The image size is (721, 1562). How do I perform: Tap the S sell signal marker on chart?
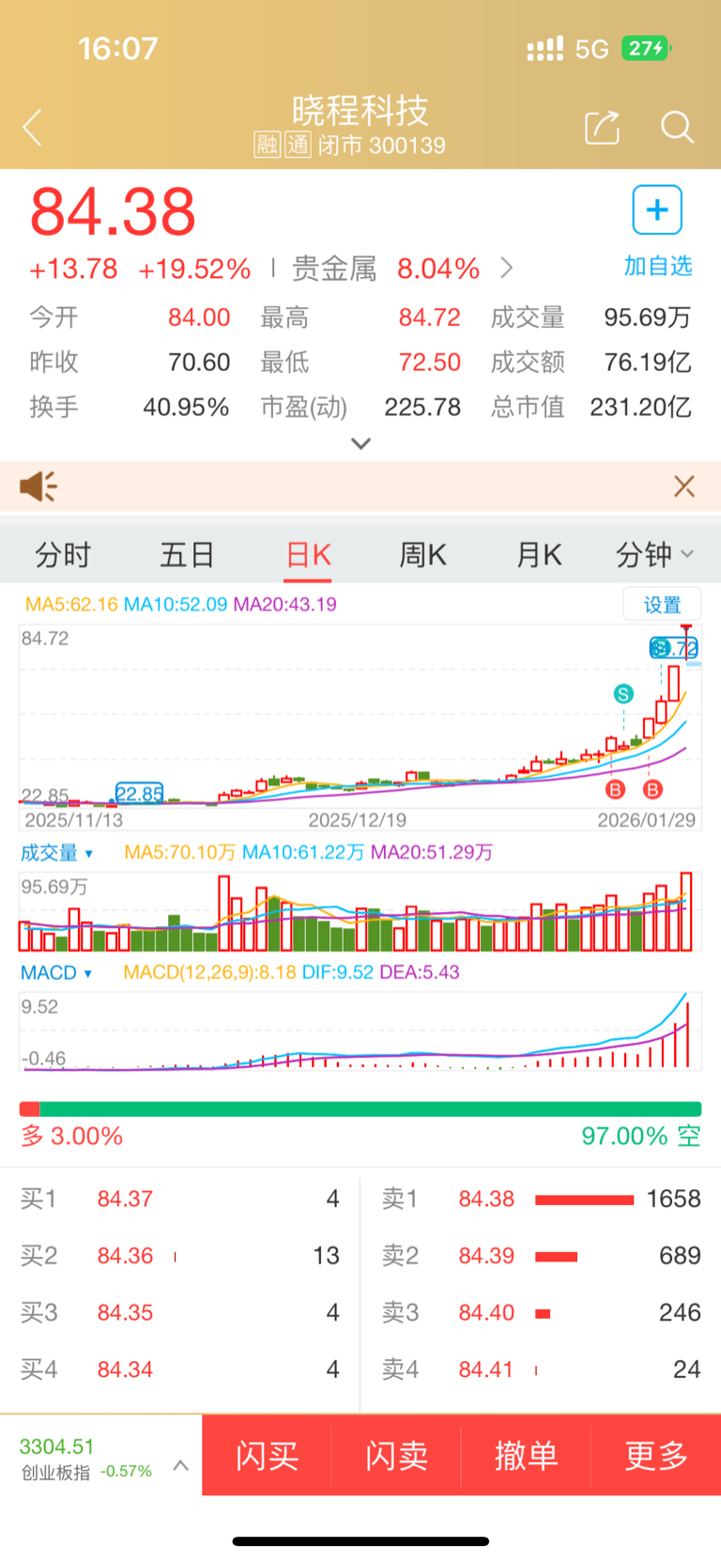tap(623, 694)
